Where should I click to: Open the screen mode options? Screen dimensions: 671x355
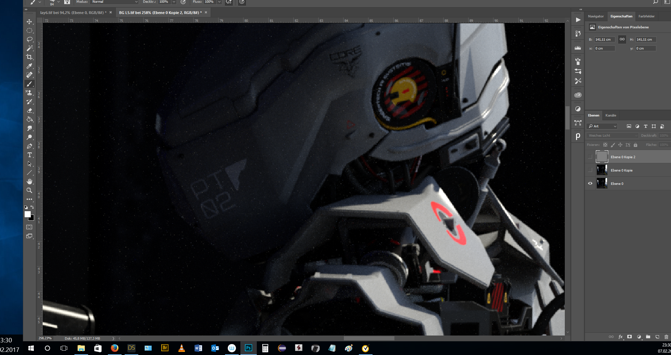tap(29, 236)
